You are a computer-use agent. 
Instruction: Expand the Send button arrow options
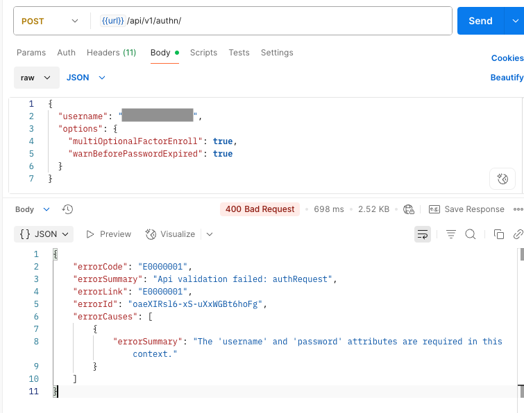click(515, 21)
